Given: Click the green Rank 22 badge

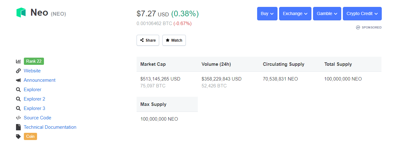Looking at the screenshot, I should [34, 61].
